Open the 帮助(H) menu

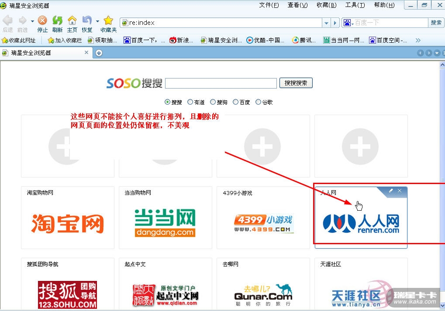click(x=384, y=5)
